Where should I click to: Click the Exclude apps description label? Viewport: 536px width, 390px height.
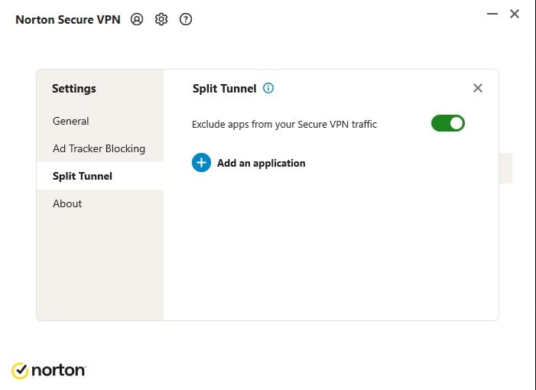pos(284,124)
